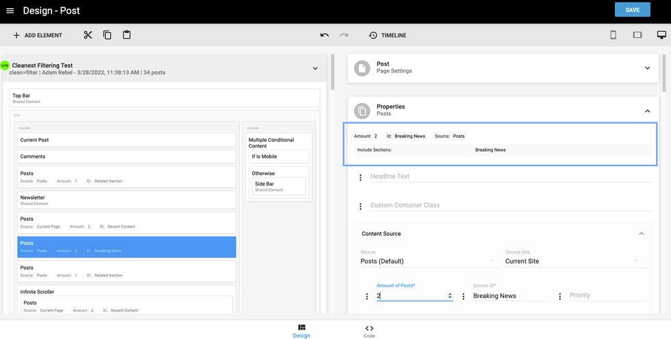Open the Source Site dropdown
Viewport: 671px width, 339px height.
(571, 261)
